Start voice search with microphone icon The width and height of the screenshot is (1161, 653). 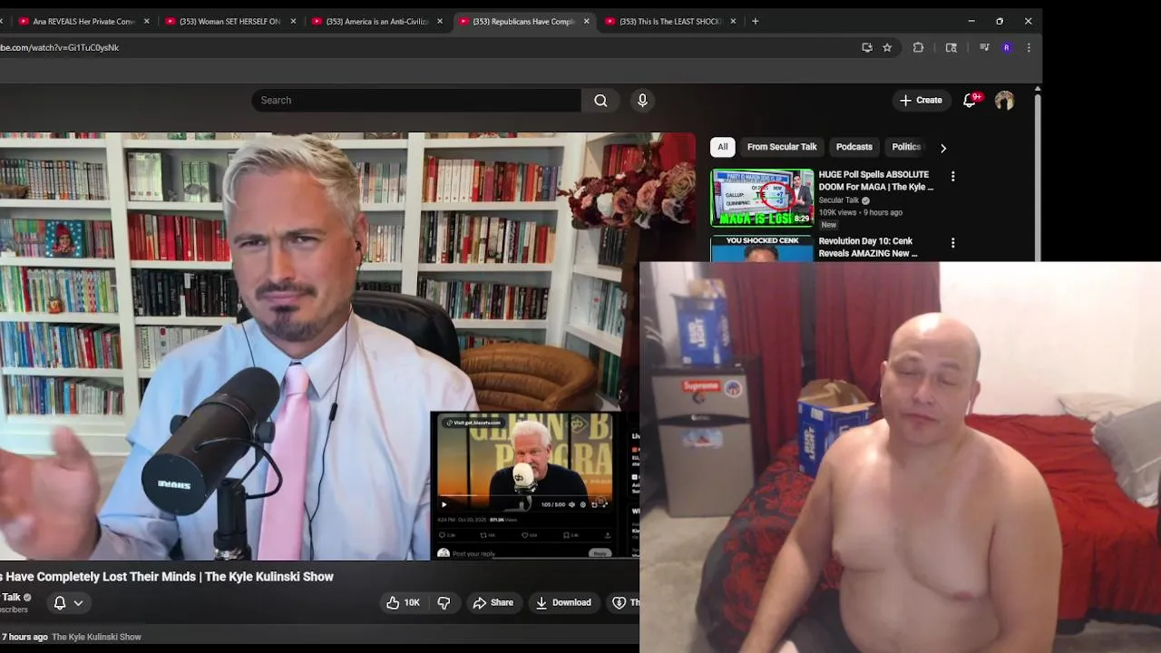(x=642, y=101)
